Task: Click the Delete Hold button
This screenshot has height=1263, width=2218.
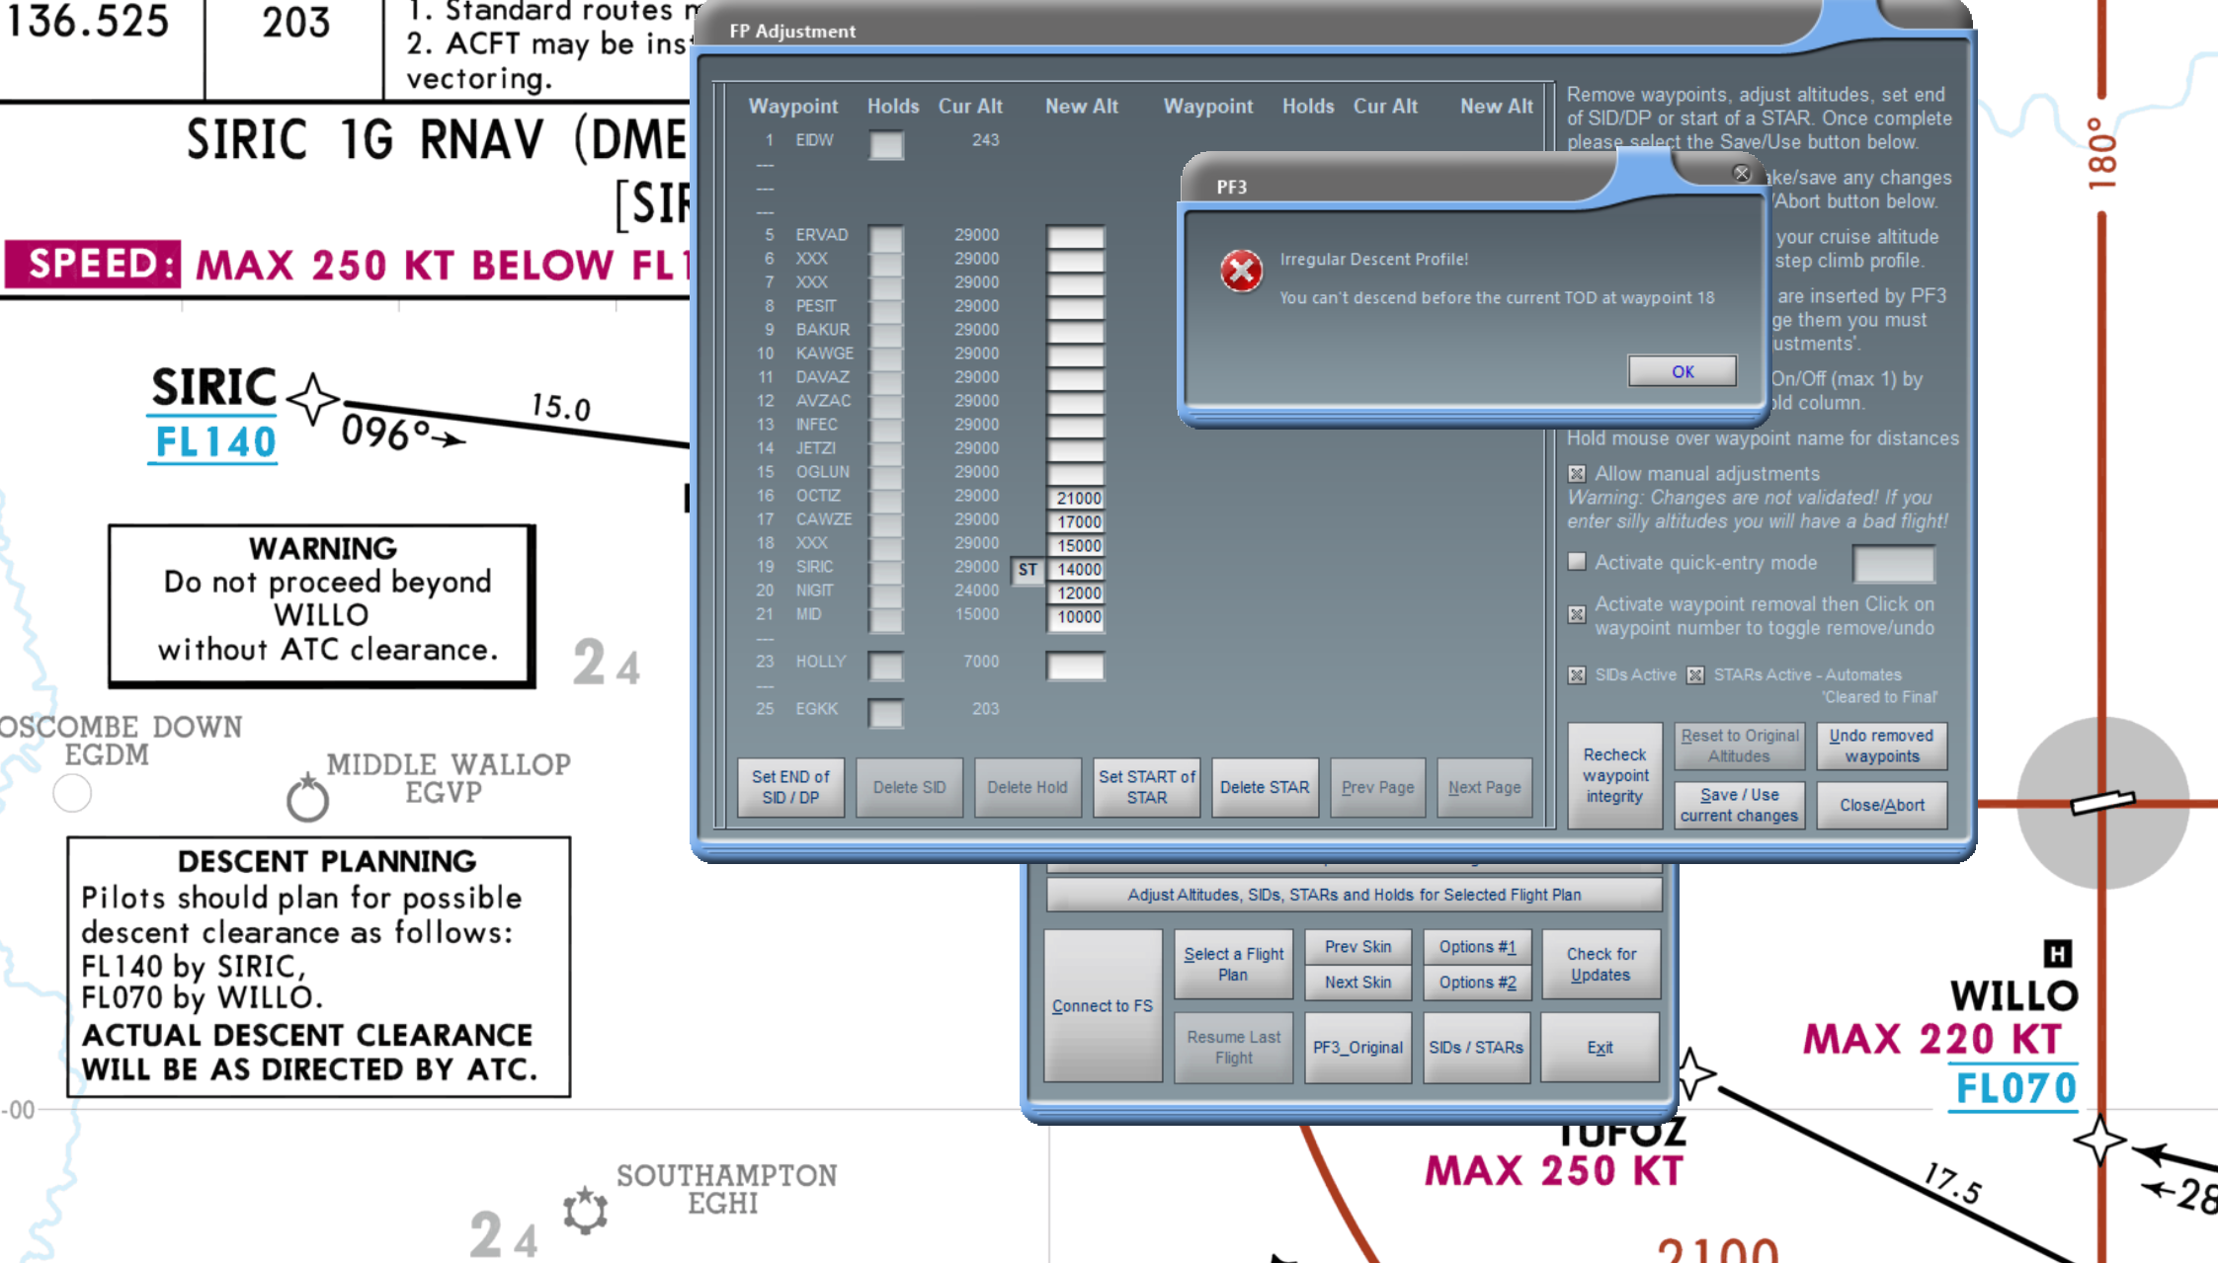Action: (x=1027, y=786)
